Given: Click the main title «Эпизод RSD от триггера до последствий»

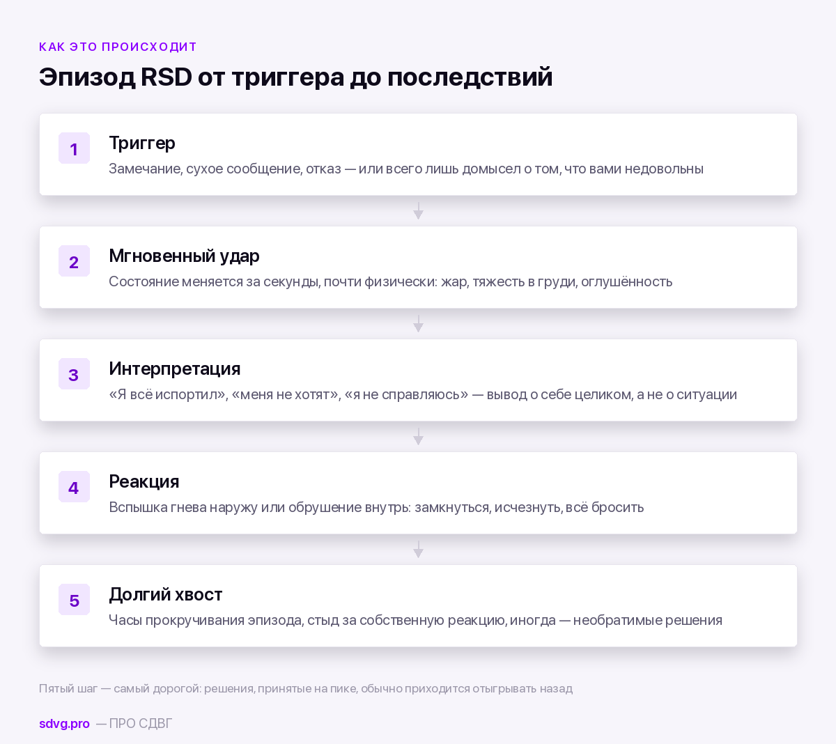Looking at the screenshot, I should click(296, 77).
